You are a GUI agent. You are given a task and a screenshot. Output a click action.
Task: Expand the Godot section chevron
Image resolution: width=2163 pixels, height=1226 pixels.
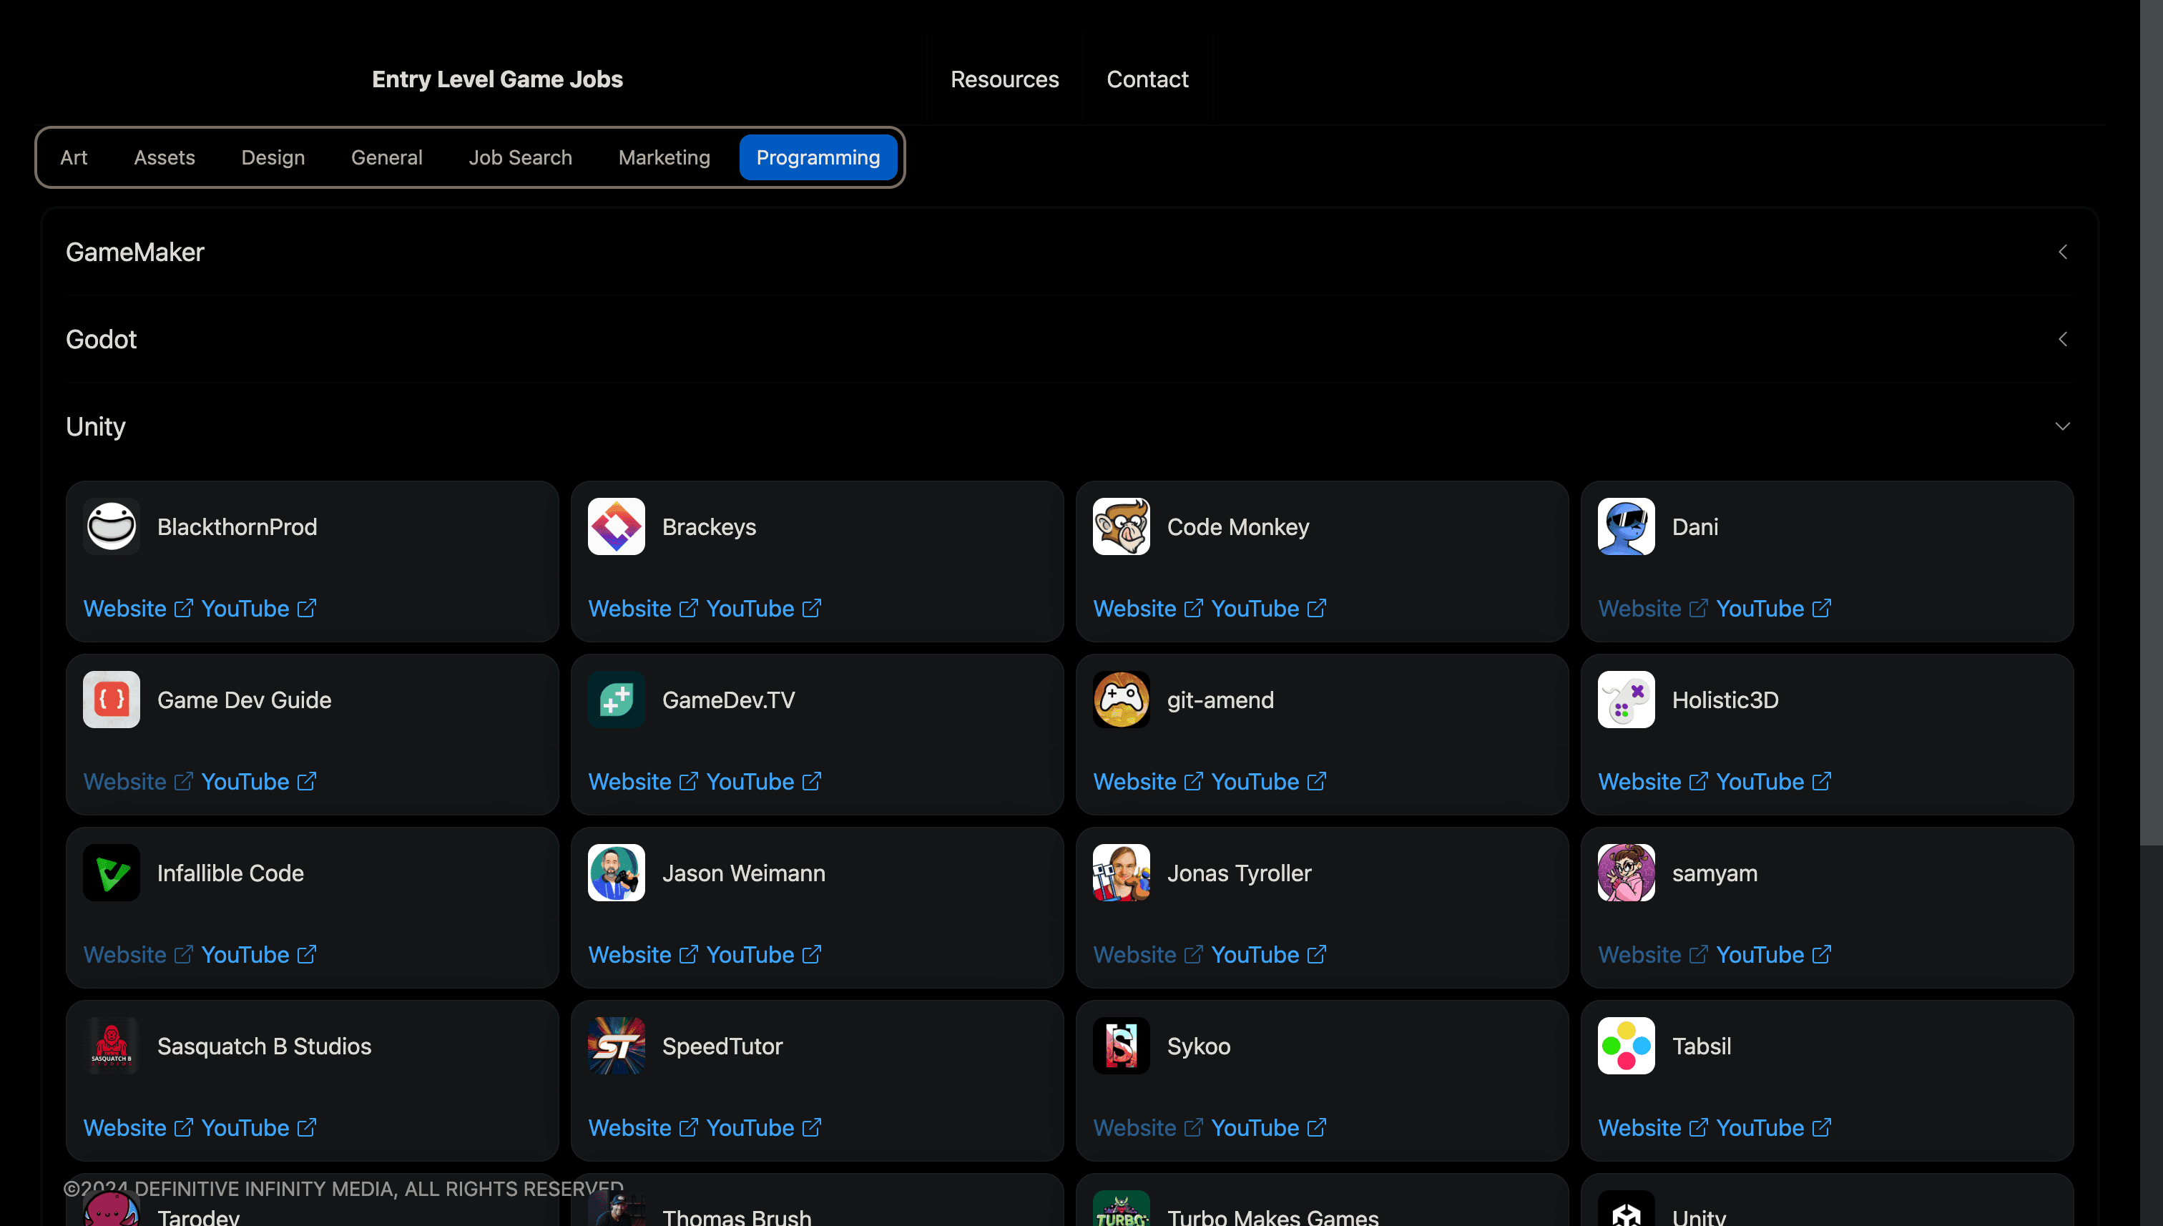[2062, 339]
